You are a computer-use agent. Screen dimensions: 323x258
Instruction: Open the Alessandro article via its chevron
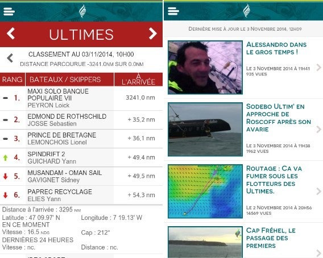point(318,67)
